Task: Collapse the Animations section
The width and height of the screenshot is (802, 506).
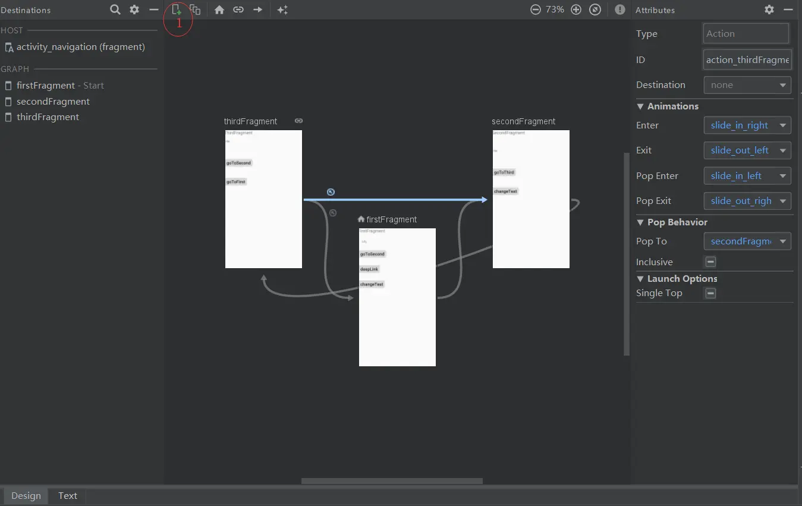Action: coord(640,106)
